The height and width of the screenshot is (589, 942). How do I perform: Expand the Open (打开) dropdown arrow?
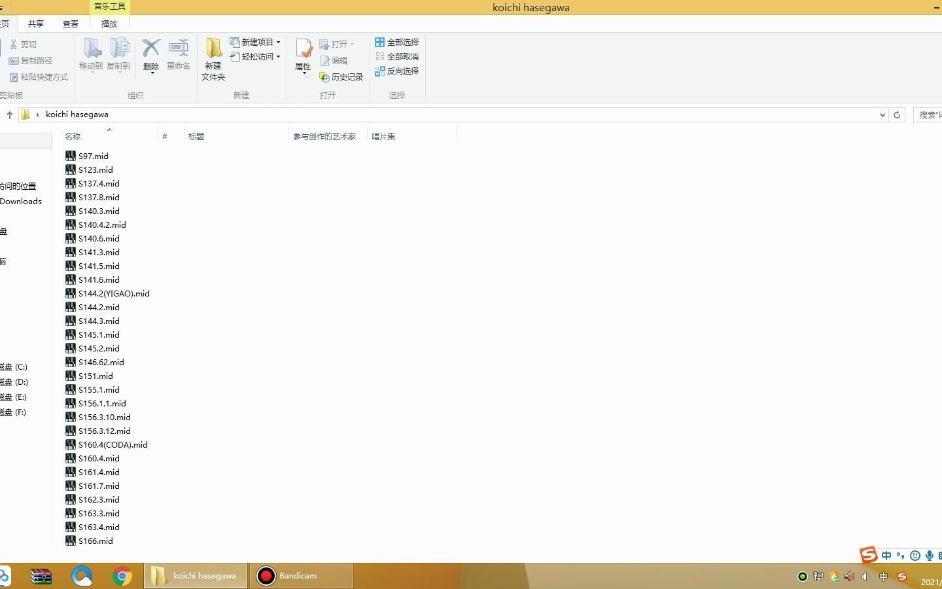[352, 44]
